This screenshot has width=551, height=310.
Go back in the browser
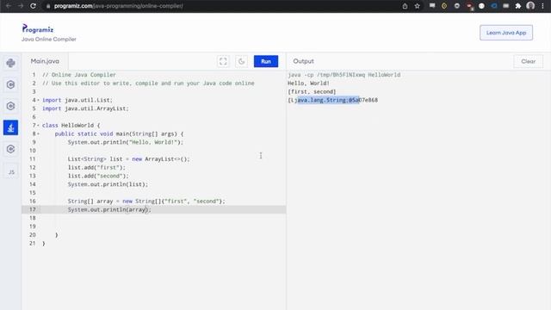(x=9, y=6)
